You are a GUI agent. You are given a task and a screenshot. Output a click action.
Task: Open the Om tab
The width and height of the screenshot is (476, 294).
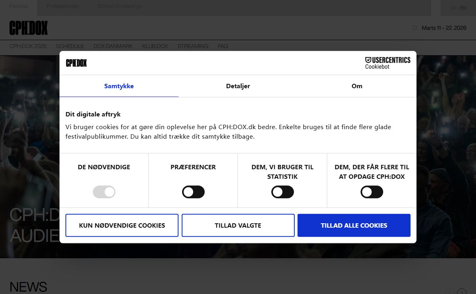tap(357, 86)
